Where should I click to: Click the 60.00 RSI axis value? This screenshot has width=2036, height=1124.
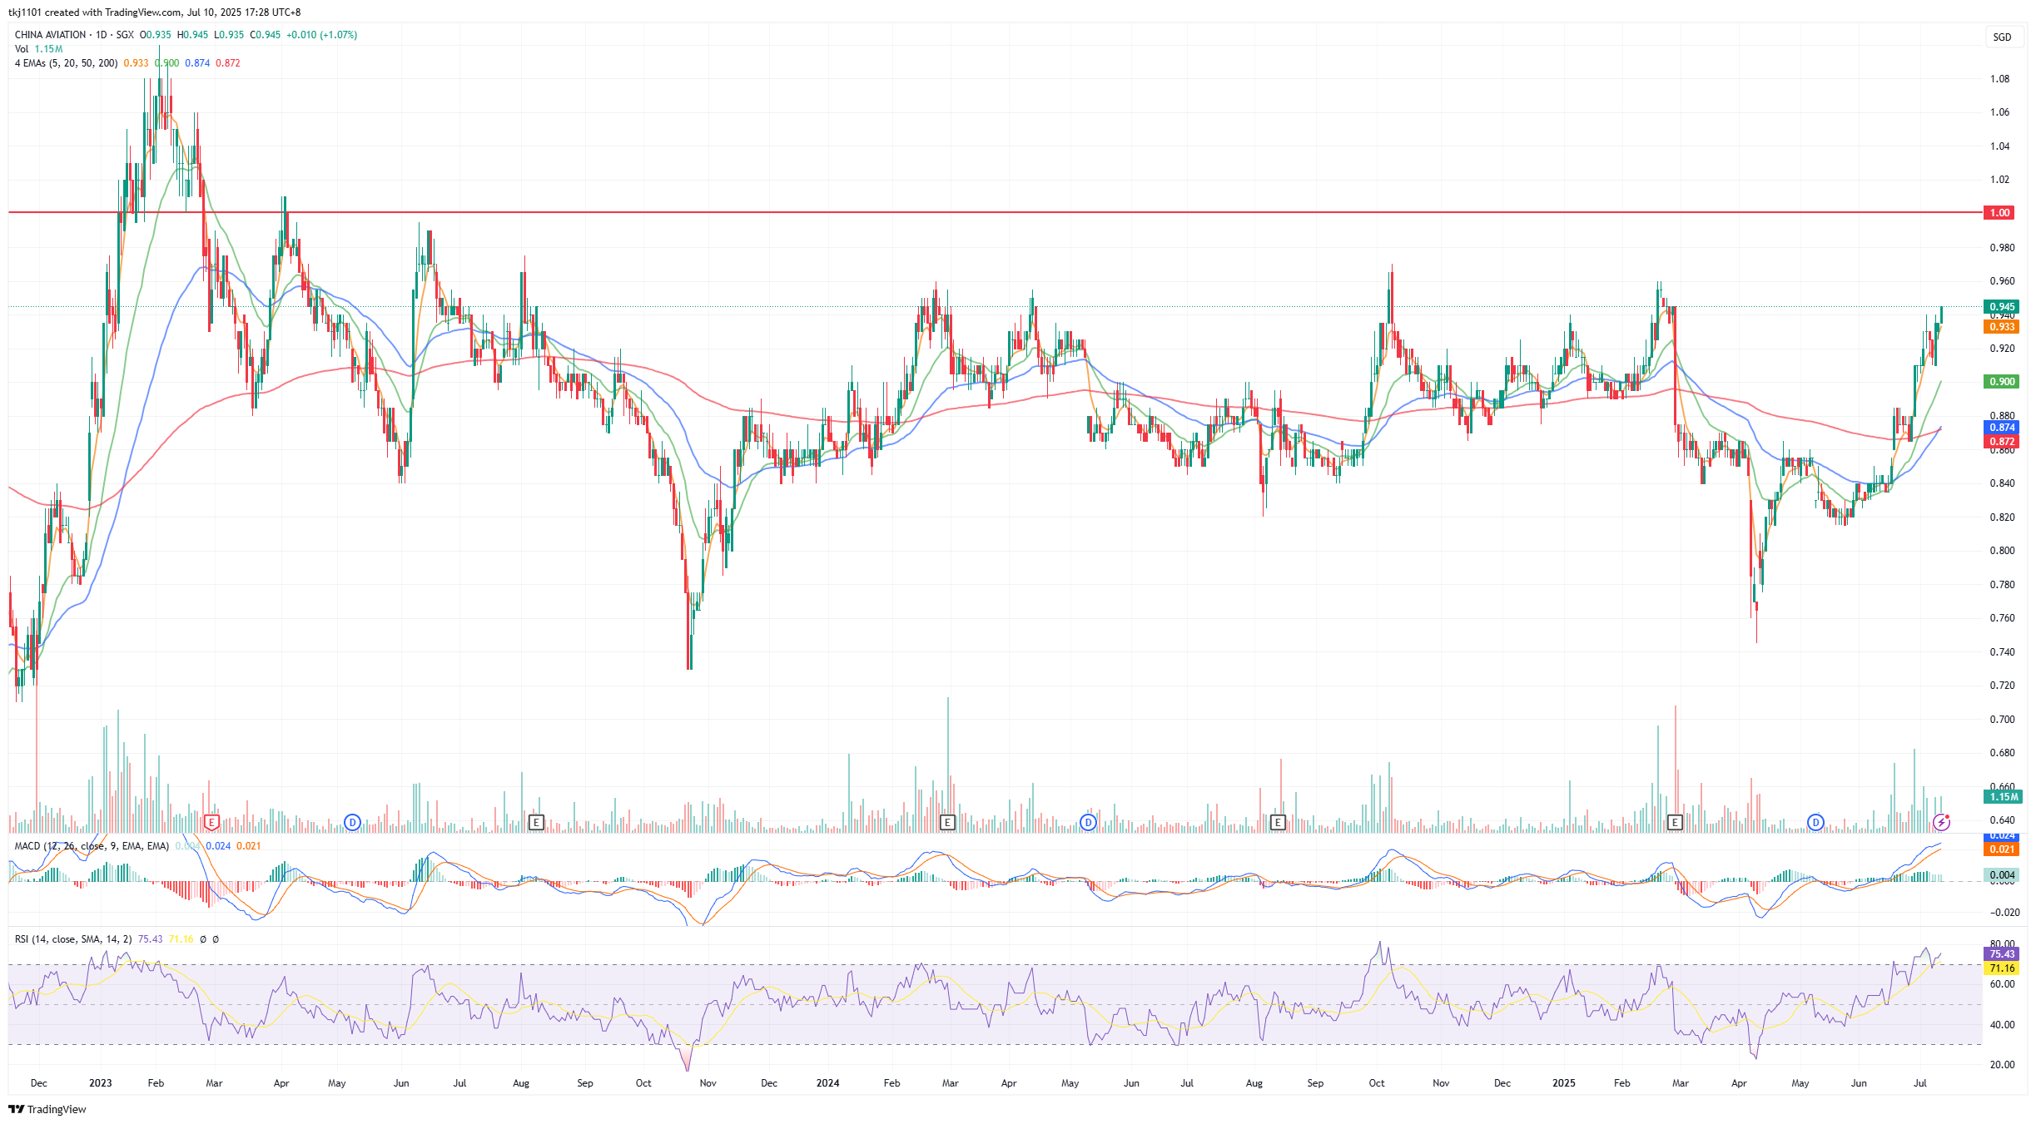pyautogui.click(x=2002, y=984)
